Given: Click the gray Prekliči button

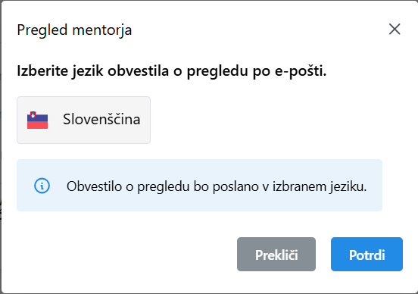Looking at the screenshot, I should 276,255.
